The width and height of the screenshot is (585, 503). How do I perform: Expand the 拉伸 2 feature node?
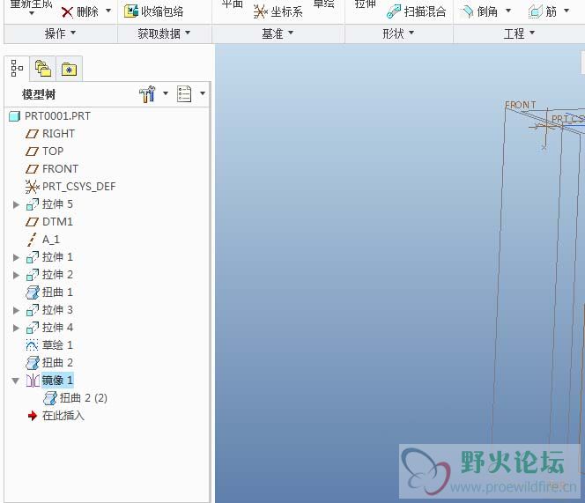coord(16,275)
